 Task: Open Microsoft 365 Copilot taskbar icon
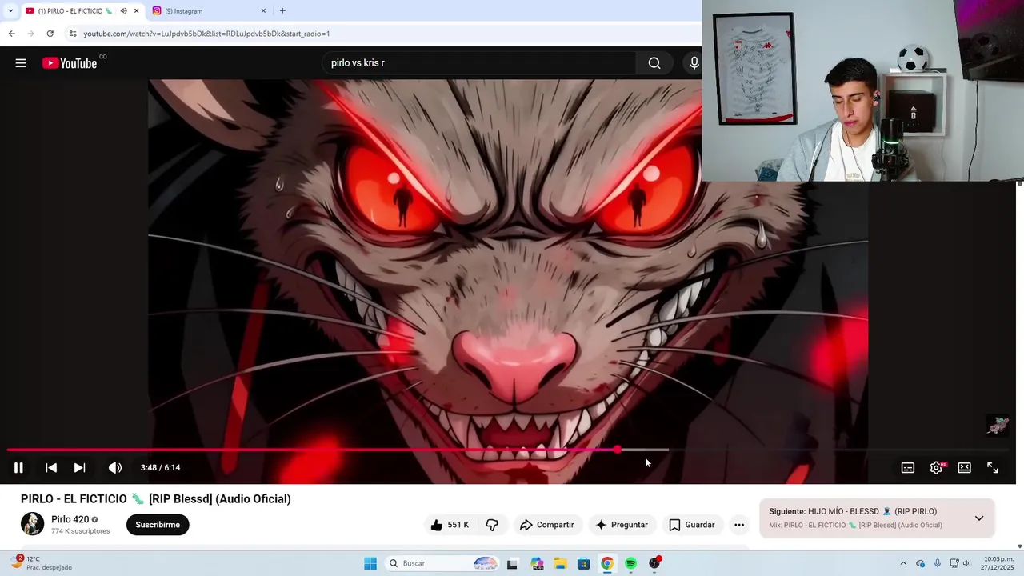(536, 563)
